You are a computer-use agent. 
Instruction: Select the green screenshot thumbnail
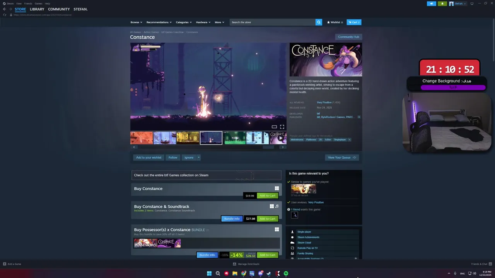[234, 138]
